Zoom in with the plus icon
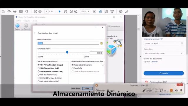This screenshot has width=188, height=106. pos(76,11)
